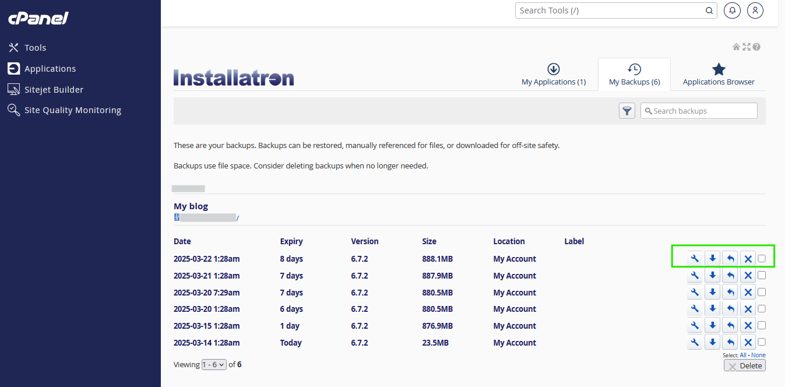Switch to My Backups (6) tab
The image size is (785, 387).
click(x=634, y=75)
